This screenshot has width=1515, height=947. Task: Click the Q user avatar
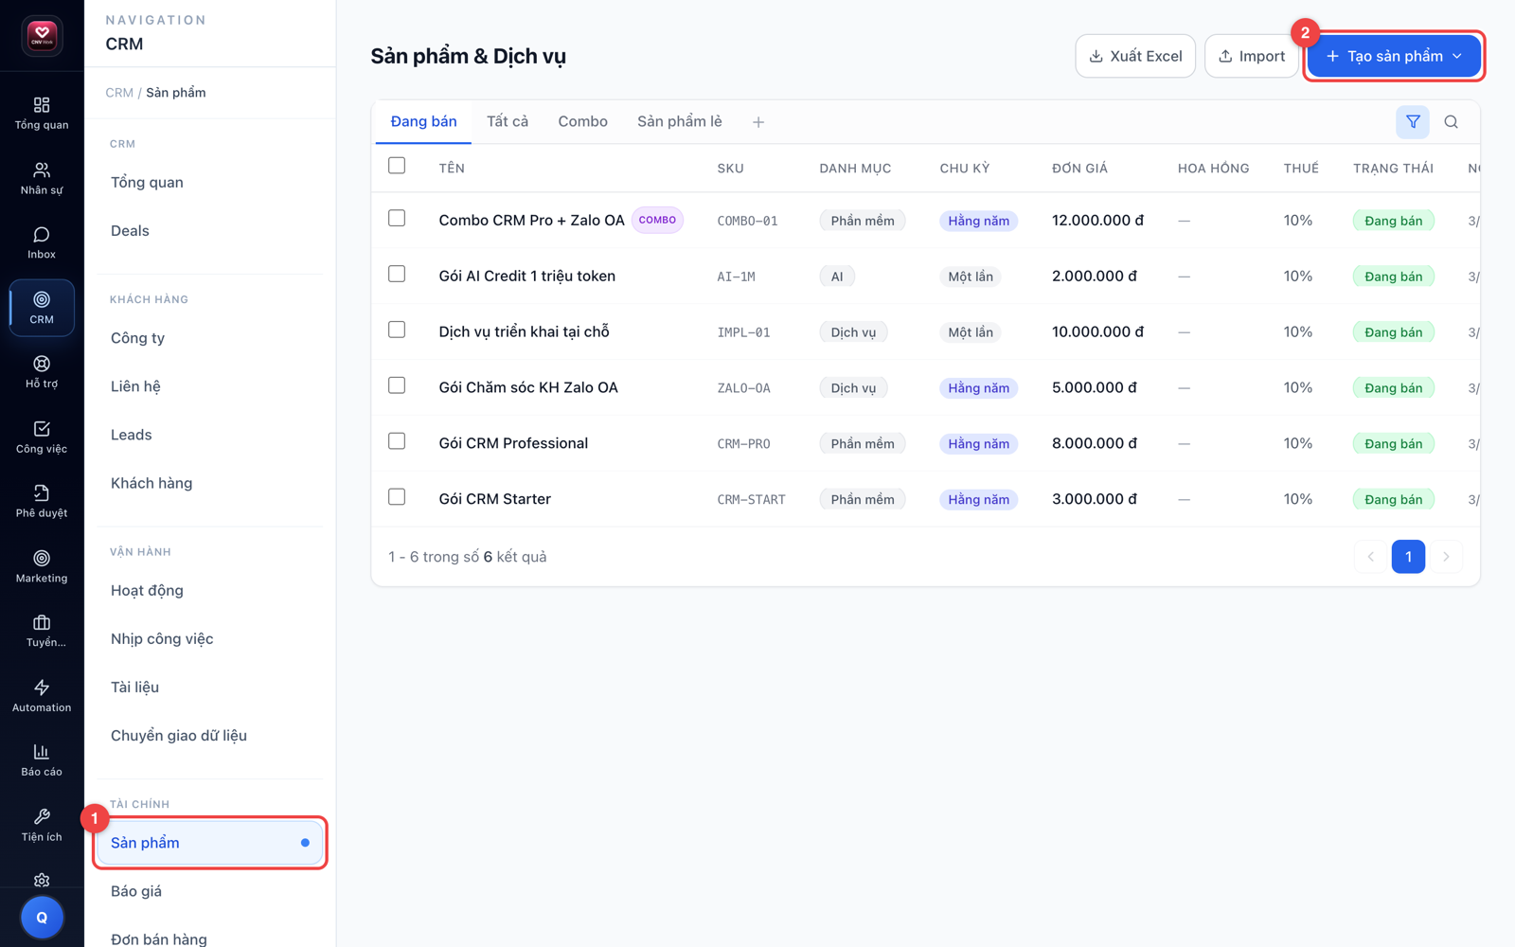pyautogui.click(x=42, y=917)
